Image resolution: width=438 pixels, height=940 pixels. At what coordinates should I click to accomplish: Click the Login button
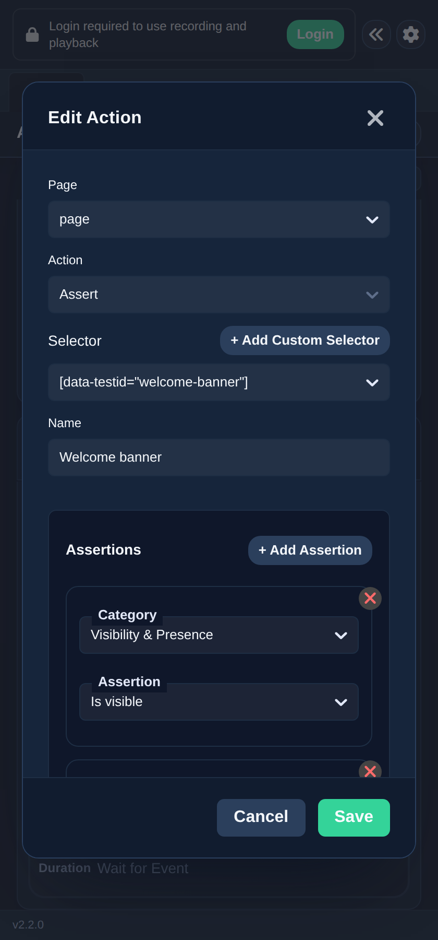point(315,34)
